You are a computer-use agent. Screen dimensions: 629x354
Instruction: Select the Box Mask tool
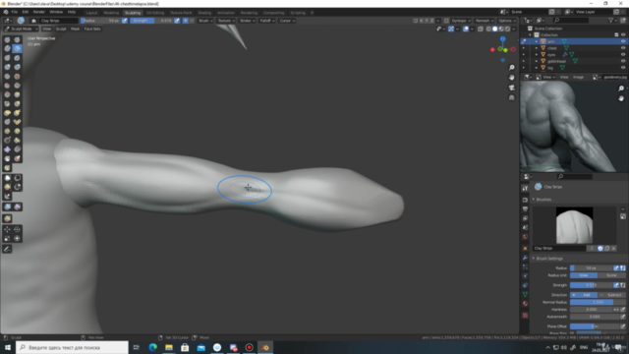[7, 178]
